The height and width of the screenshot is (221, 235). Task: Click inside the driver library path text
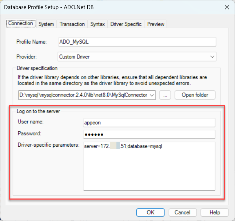[84, 95]
